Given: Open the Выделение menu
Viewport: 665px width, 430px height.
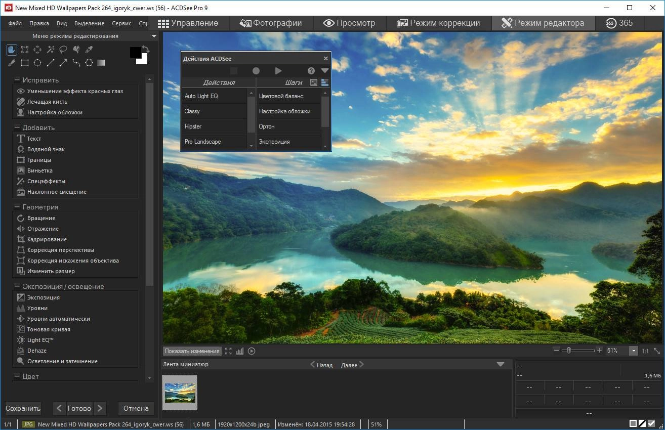Looking at the screenshot, I should click(89, 23).
